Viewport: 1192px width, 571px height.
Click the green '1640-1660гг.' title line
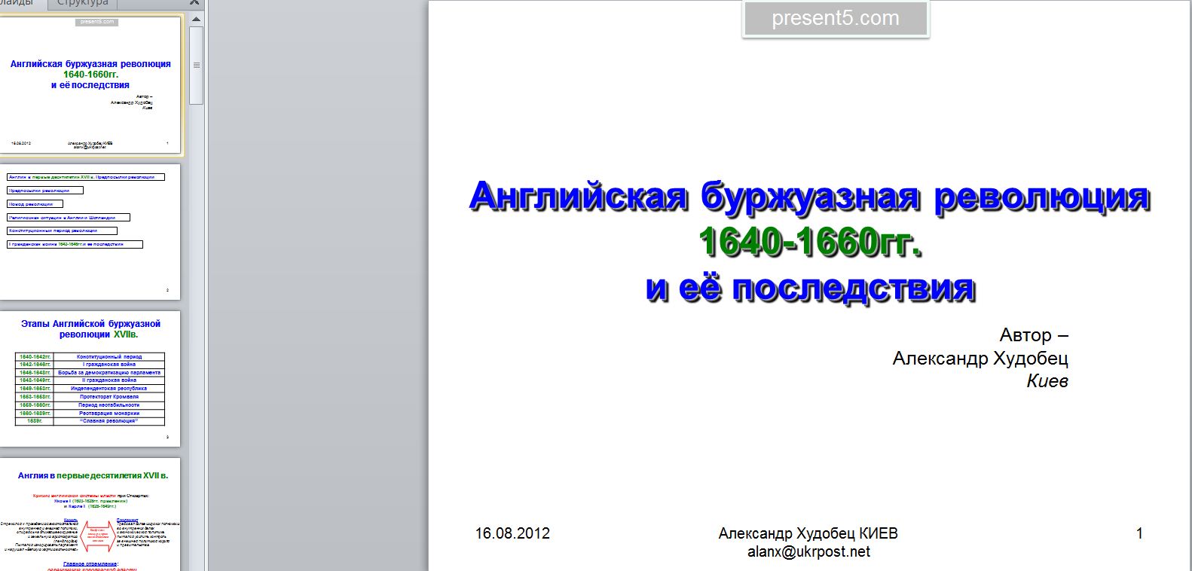pos(810,242)
